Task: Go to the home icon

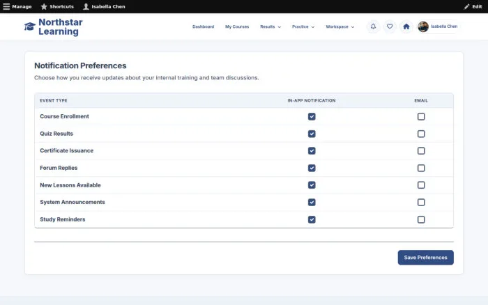Action: [x=406, y=26]
